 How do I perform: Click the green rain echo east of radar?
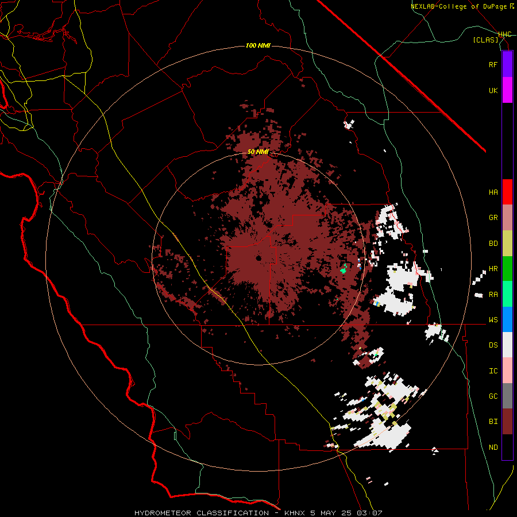click(x=344, y=269)
